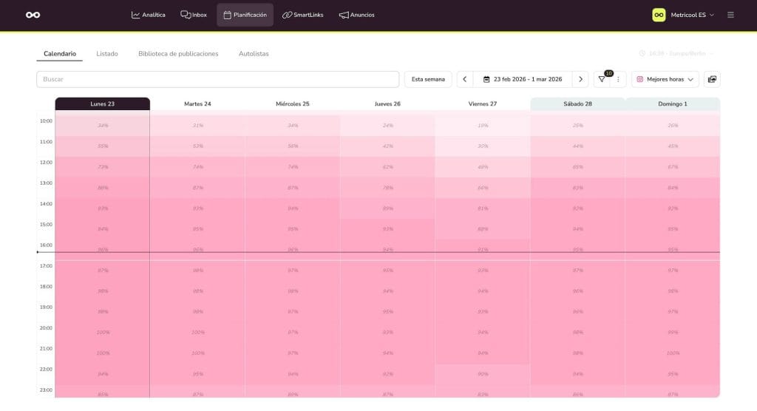Screen dimensions: 757x411
Task: Expand the Mejores horas dropdown
Action: (665, 79)
